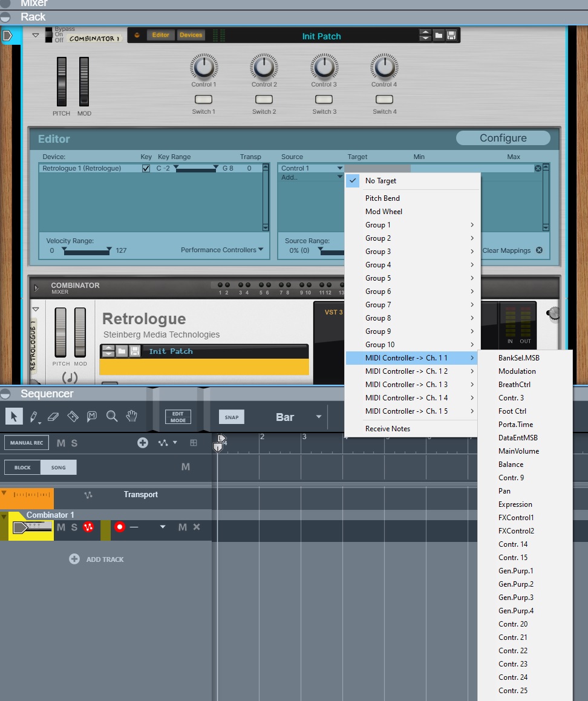Screen dimensions: 588x701
Task: Collapse the Retrologue device fold arrow
Action: point(35,309)
